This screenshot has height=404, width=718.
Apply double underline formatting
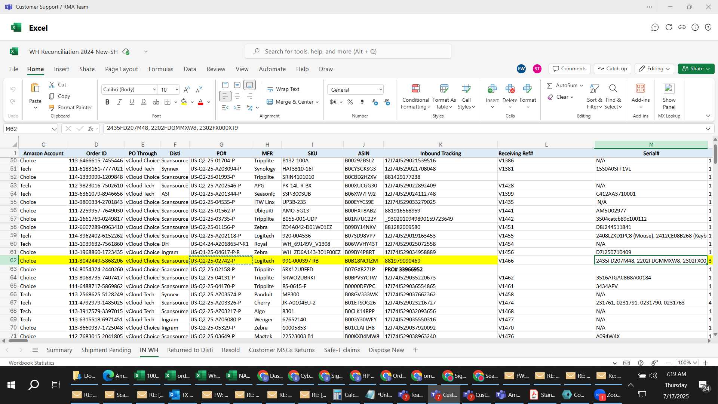(144, 102)
